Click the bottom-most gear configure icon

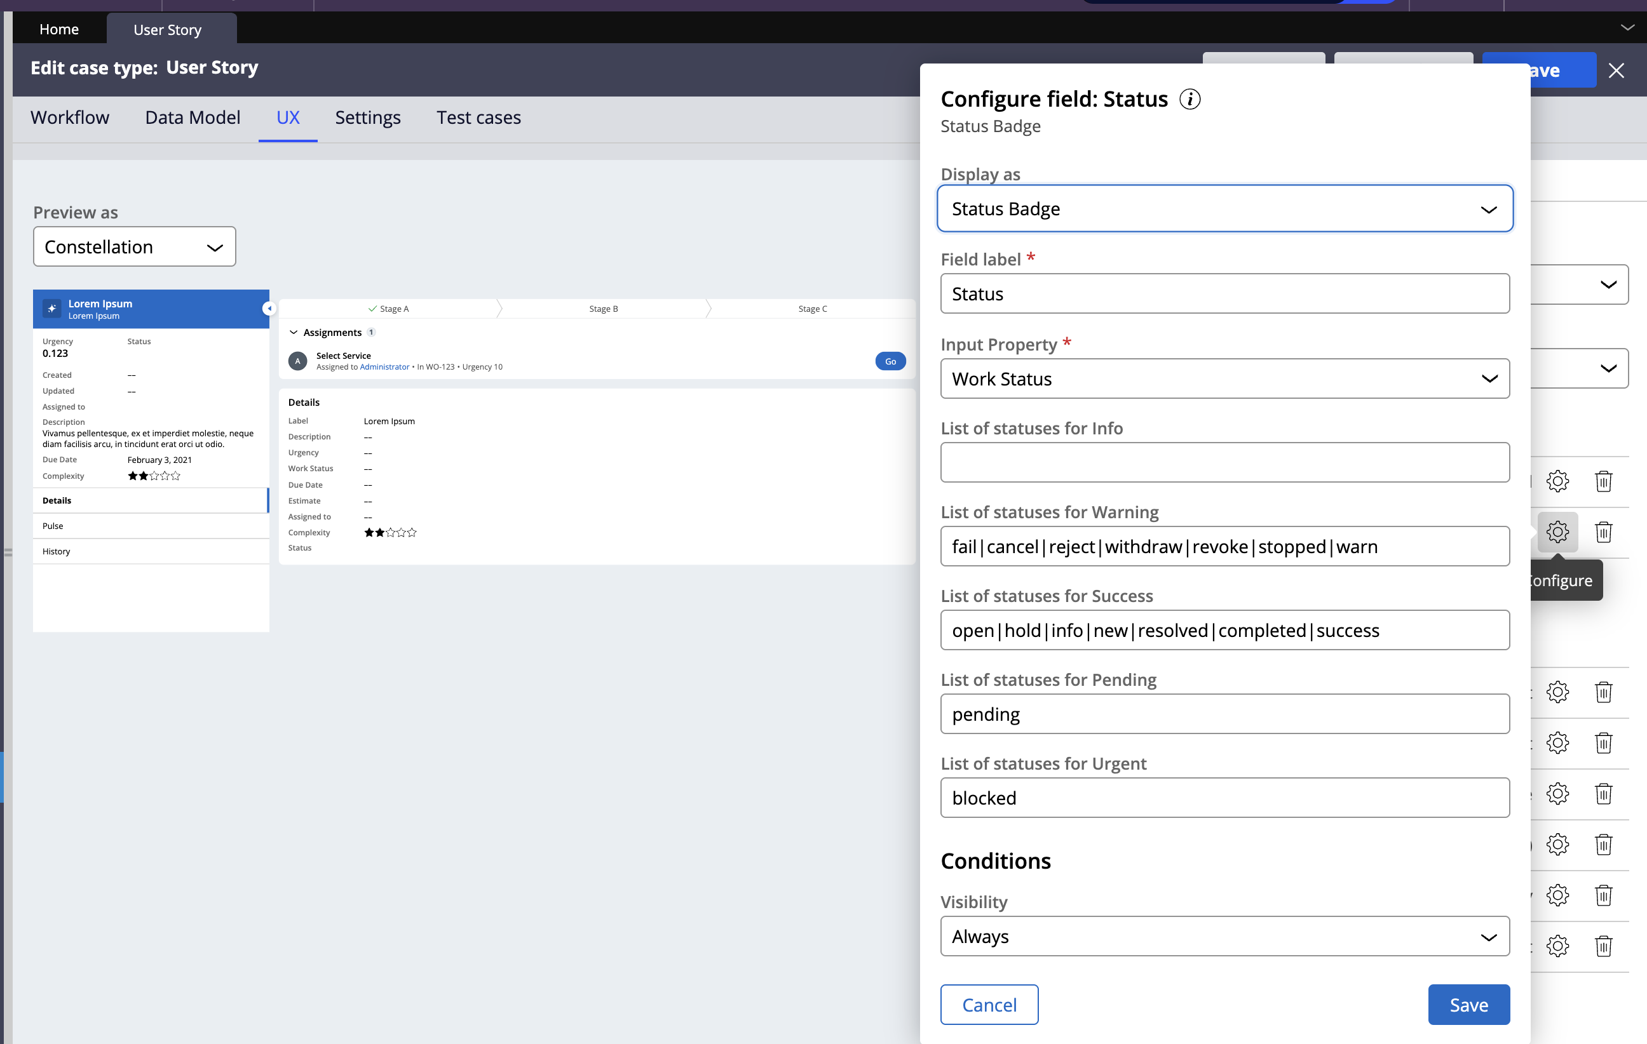pos(1557,946)
